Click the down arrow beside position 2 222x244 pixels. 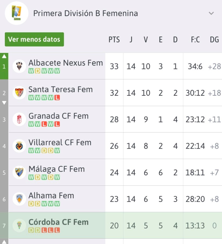(x=4, y=103)
